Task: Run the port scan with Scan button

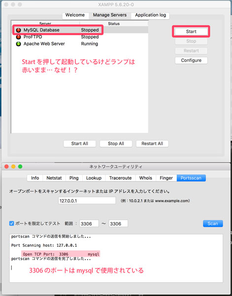Action: [x=213, y=223]
